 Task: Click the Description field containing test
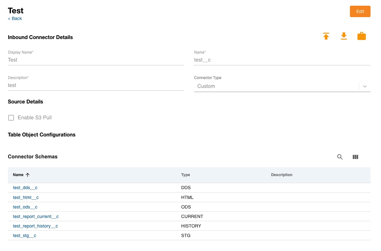coord(96,85)
